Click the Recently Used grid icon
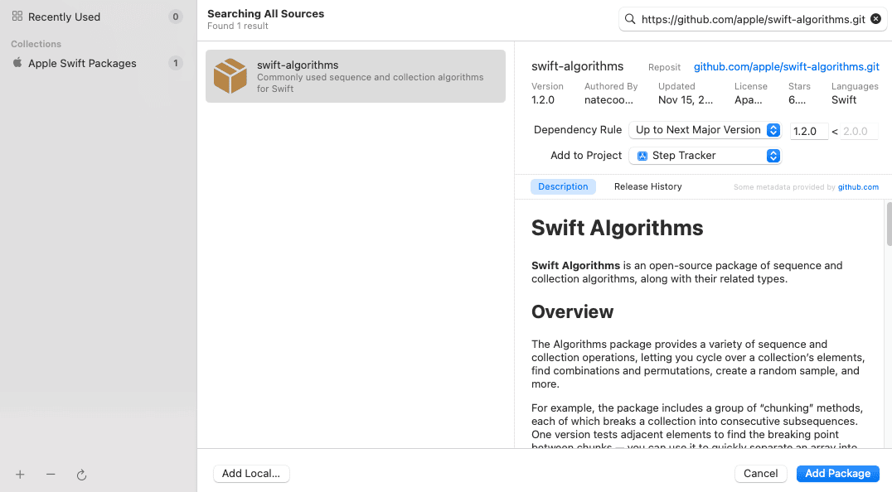This screenshot has height=492, width=892. [x=17, y=17]
